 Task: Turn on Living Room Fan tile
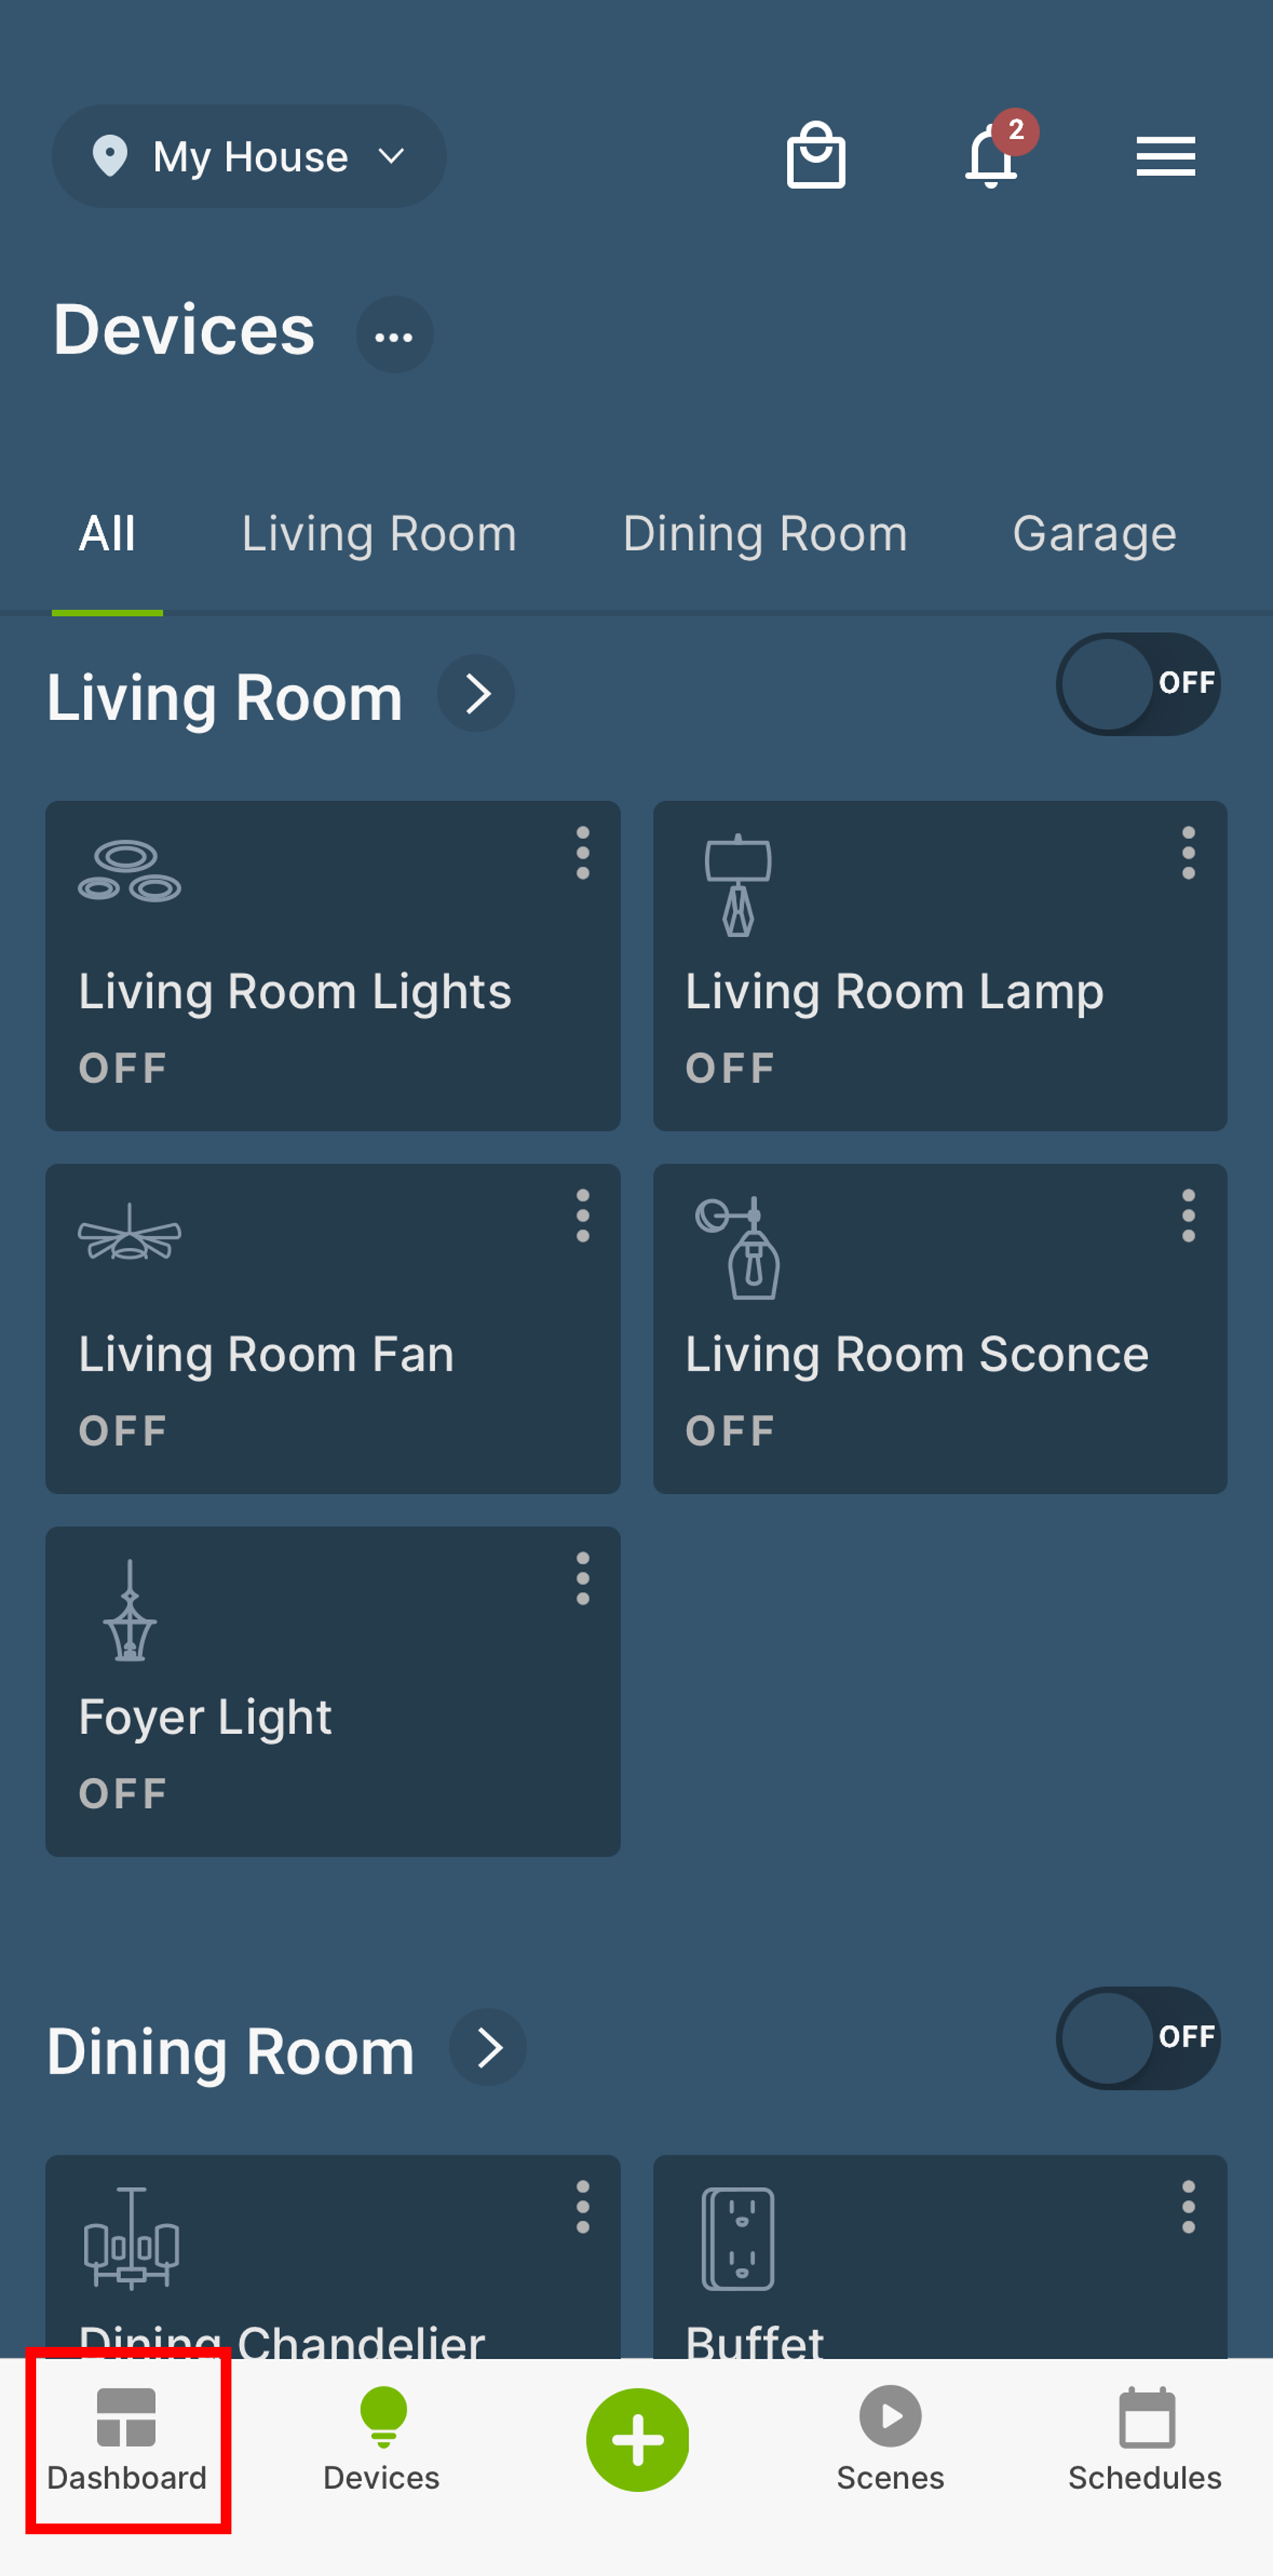click(x=333, y=1328)
